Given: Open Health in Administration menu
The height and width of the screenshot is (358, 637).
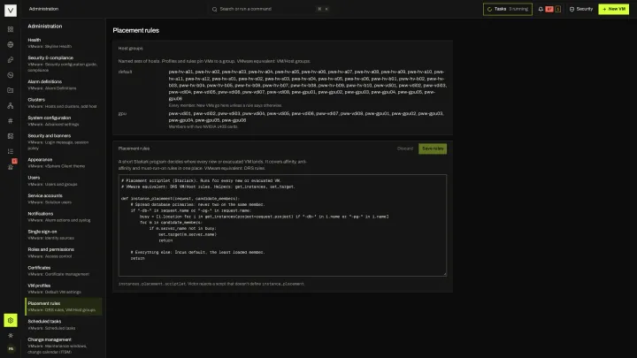Looking at the screenshot, I should pyautogui.click(x=63, y=43).
